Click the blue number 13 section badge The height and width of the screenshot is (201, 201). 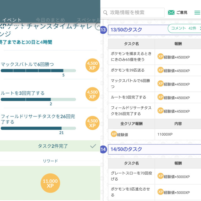[103, 30]
